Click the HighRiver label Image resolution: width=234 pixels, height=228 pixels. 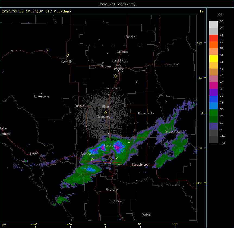(117, 201)
